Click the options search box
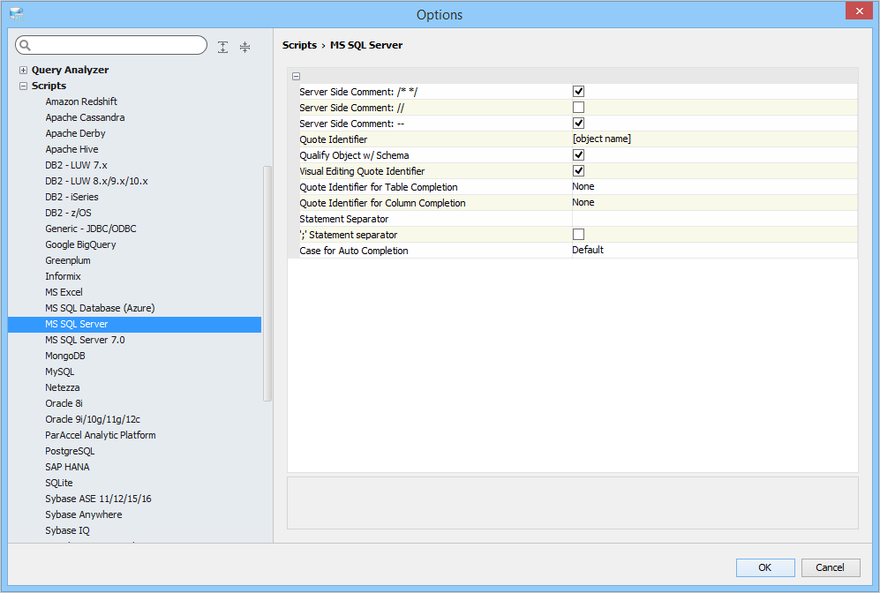 click(111, 45)
